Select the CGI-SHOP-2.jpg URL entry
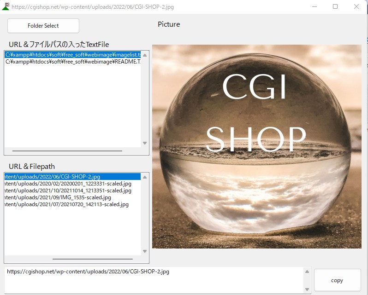This screenshot has height=295, width=368. tap(72, 176)
